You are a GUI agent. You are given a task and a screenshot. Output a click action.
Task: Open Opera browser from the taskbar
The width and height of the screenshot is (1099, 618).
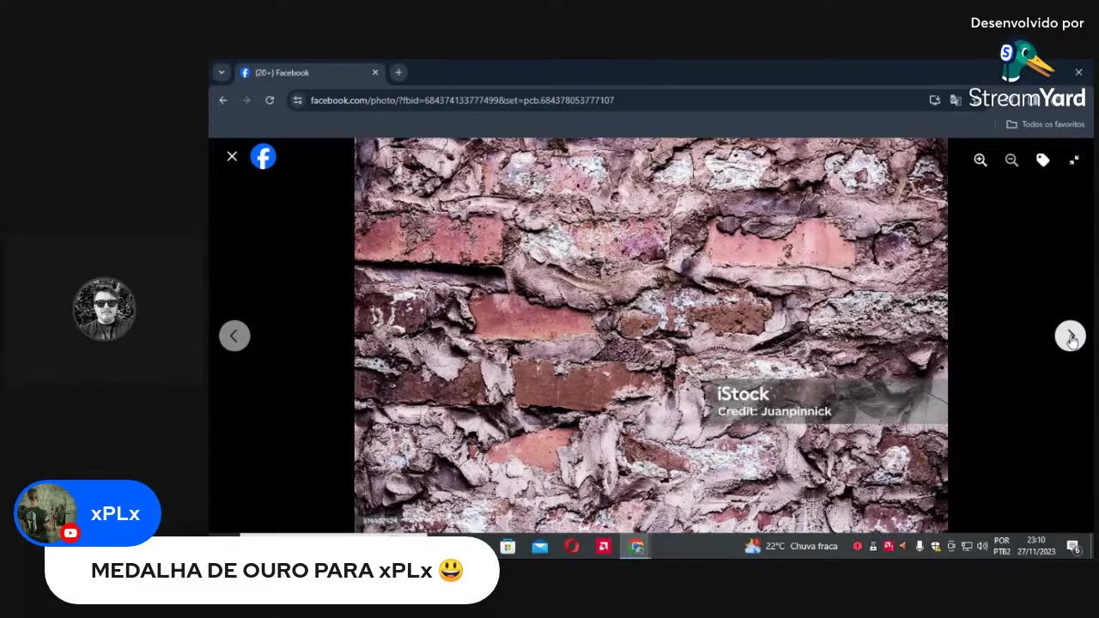point(572,547)
